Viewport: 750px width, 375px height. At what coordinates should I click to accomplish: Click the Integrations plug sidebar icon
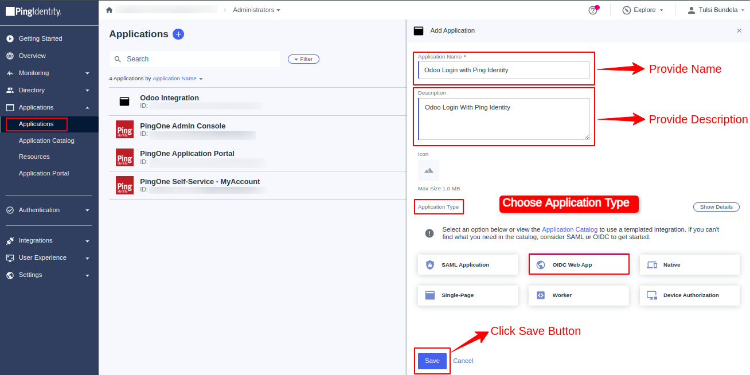(x=10, y=240)
